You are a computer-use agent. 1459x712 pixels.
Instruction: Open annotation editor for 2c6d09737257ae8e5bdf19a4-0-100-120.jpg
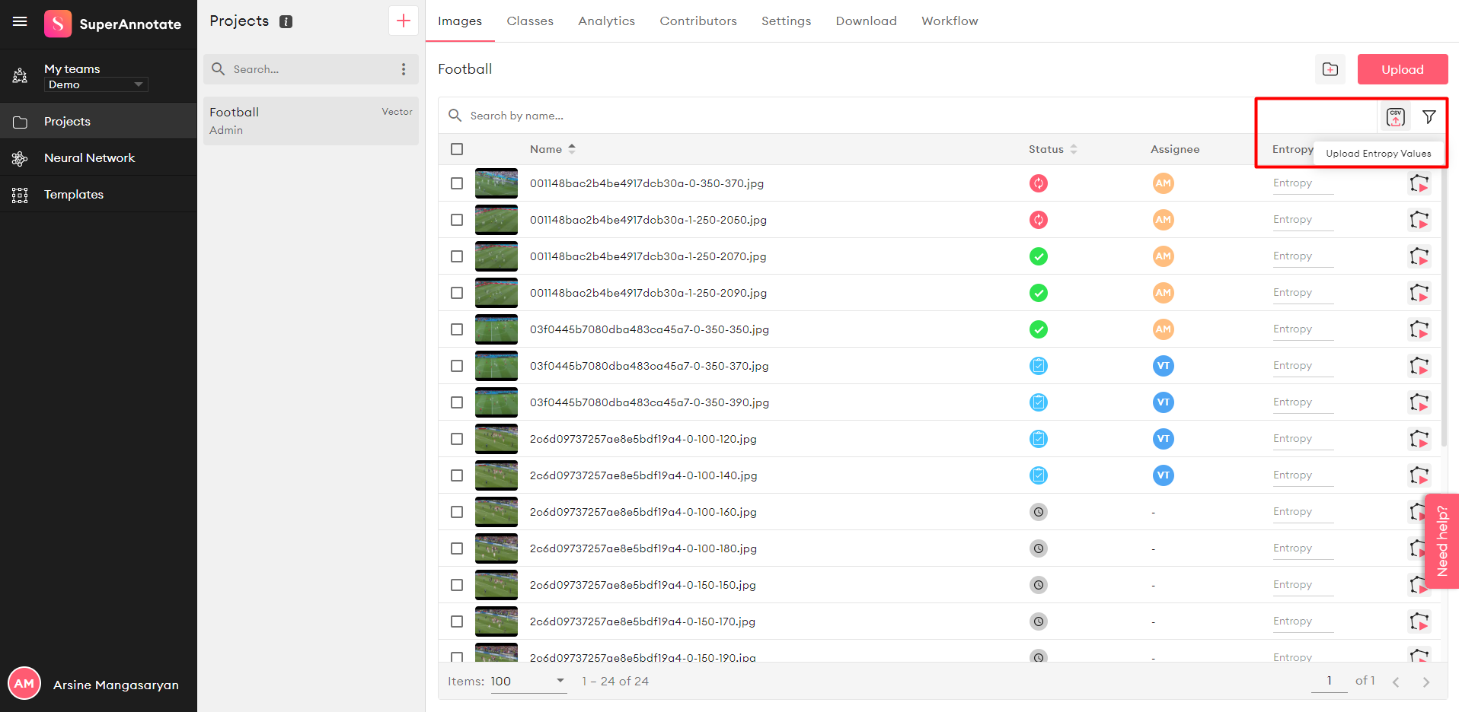point(1419,439)
